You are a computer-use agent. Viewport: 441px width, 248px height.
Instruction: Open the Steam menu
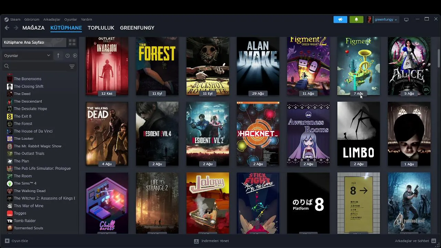tap(15, 20)
